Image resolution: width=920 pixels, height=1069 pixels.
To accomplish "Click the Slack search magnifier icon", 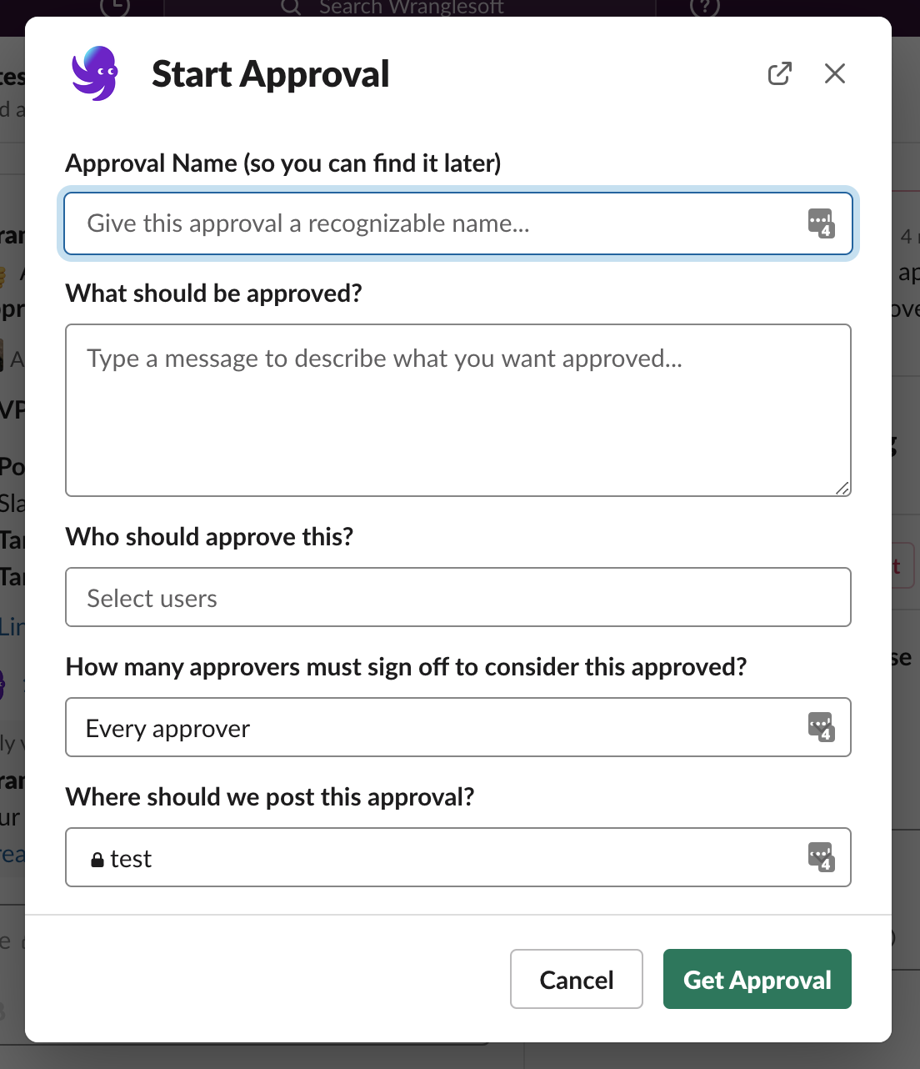I will 289,7.
